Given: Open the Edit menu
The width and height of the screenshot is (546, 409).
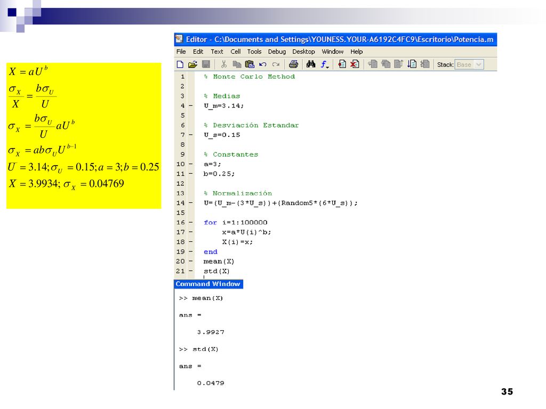Looking at the screenshot, I should [x=198, y=52].
